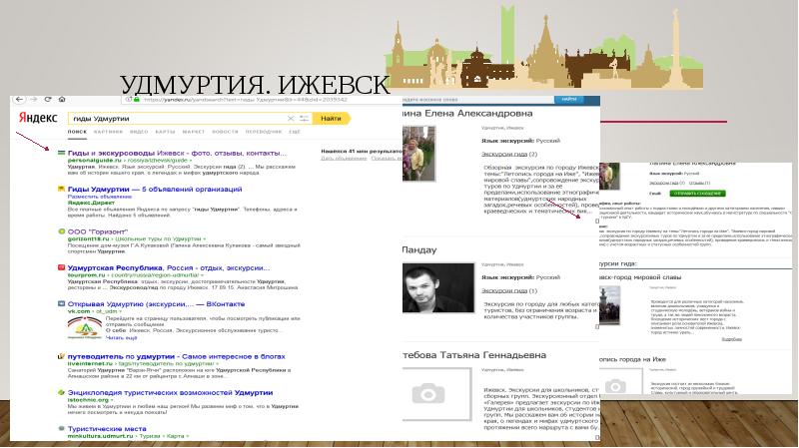Open the Туристические места result link

[x=107, y=429]
